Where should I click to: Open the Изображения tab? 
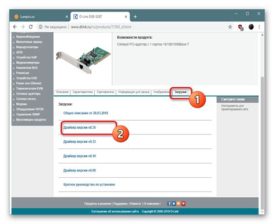161,92
